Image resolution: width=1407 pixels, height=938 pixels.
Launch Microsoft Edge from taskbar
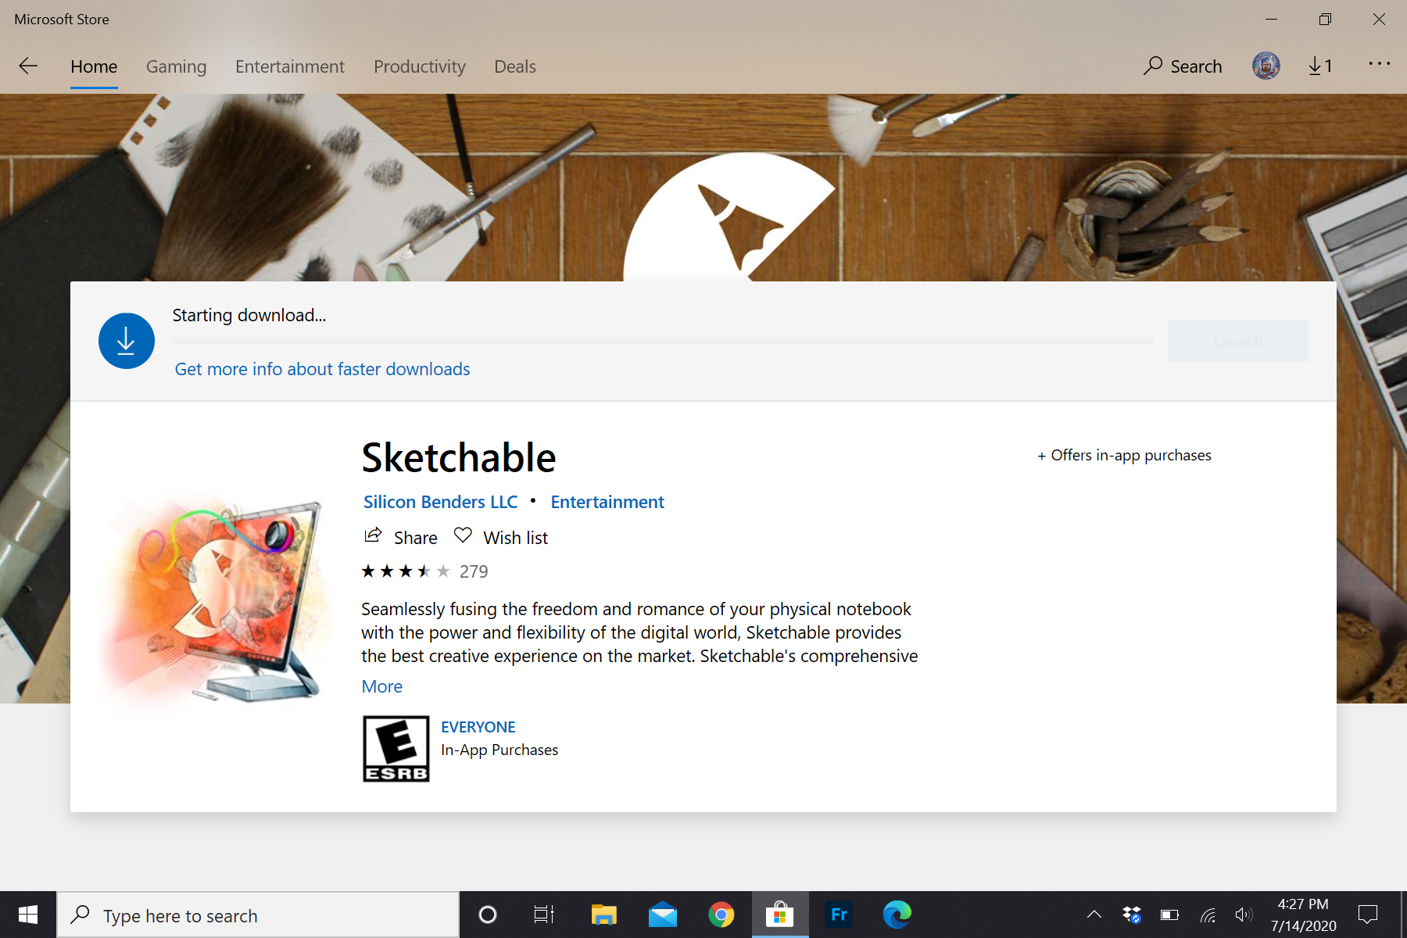pyautogui.click(x=897, y=915)
